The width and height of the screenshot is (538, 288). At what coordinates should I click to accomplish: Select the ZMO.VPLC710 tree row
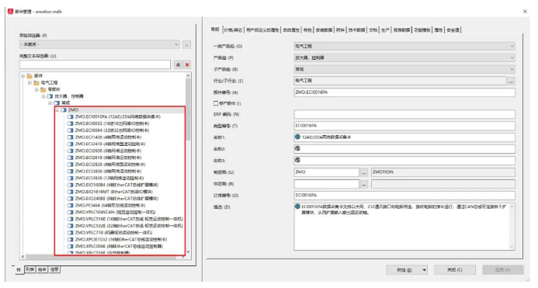pyautogui.click(x=113, y=233)
